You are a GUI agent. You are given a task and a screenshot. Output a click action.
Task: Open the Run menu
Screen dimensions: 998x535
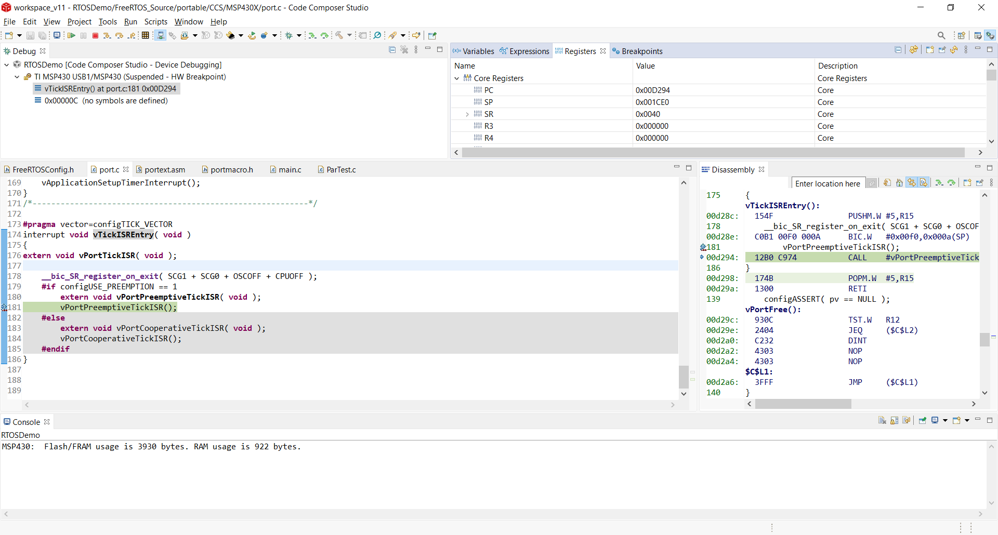(x=130, y=22)
